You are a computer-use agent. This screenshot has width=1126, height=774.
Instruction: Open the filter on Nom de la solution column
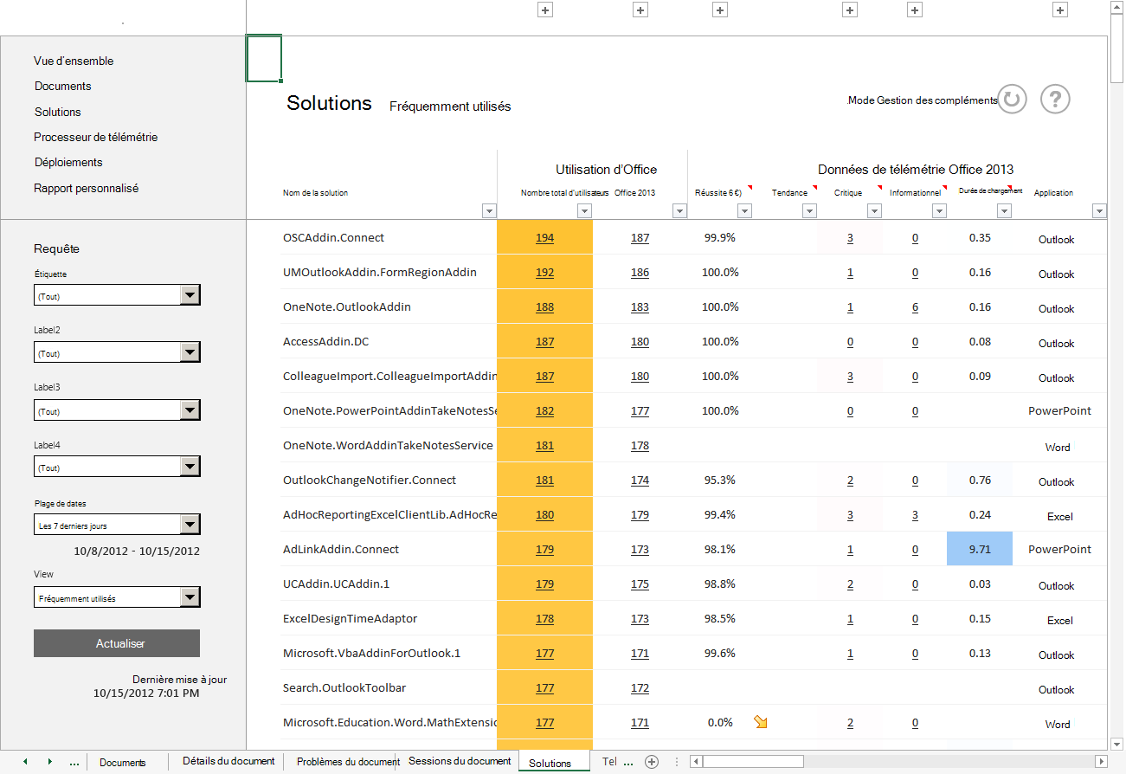[x=489, y=210]
